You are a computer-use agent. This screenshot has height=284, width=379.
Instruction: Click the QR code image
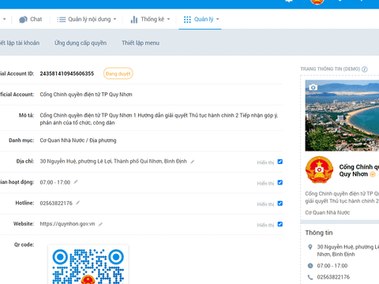[x=88, y=264]
